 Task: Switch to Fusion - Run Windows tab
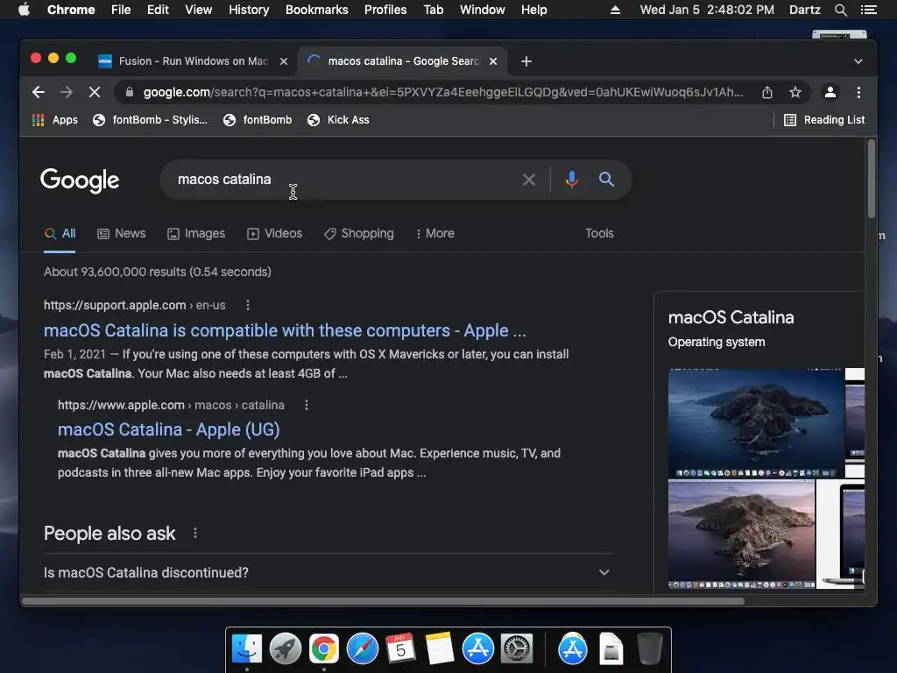click(194, 61)
